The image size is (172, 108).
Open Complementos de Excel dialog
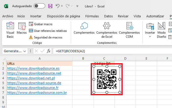click(x=107, y=30)
